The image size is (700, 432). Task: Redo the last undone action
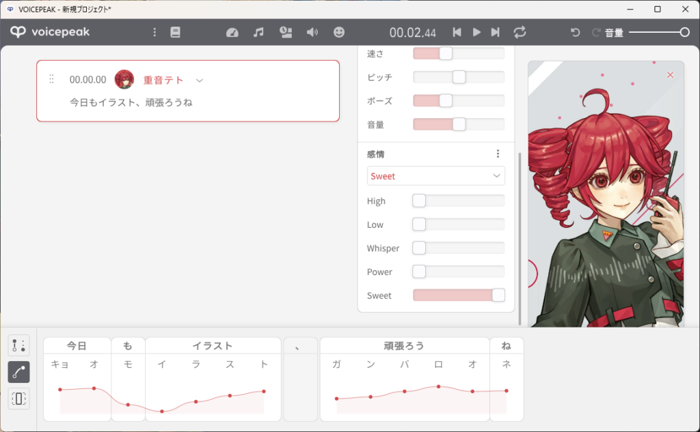click(595, 32)
